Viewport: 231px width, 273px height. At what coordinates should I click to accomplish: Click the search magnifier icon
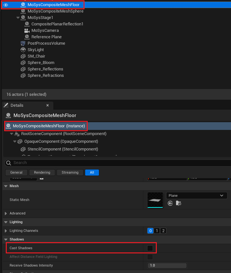pyautogui.click(x=9, y=163)
